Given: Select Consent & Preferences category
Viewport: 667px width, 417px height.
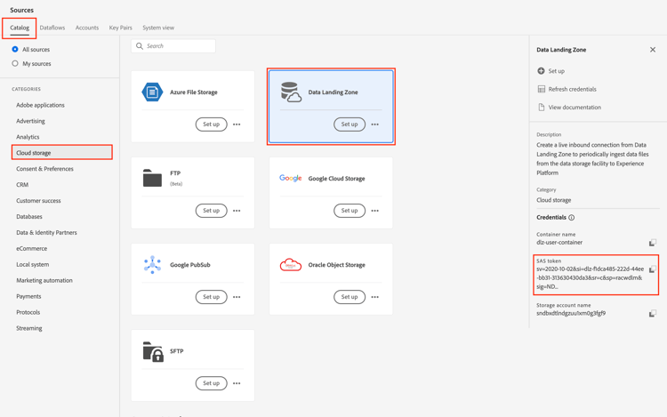Looking at the screenshot, I should tap(44, 169).
